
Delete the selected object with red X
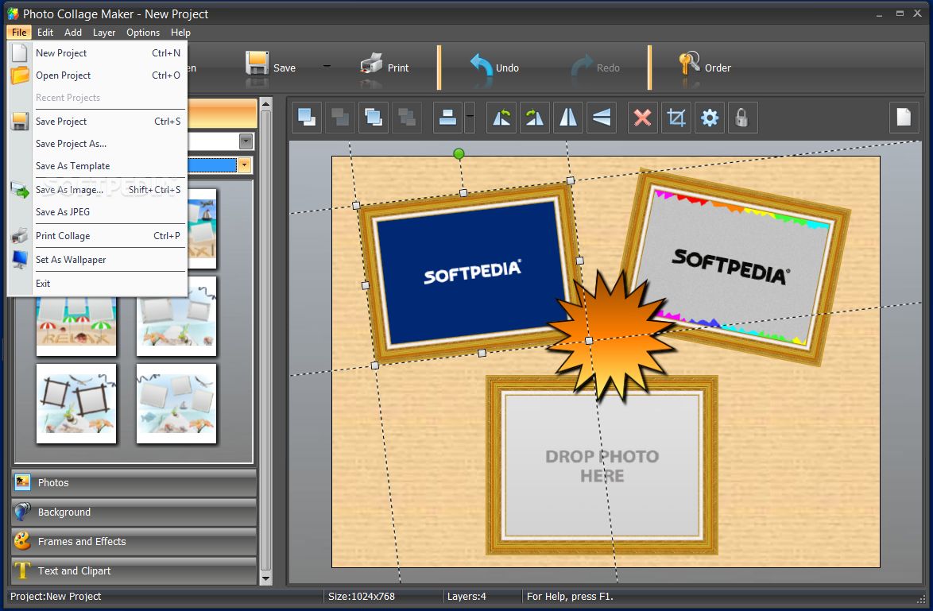[643, 118]
